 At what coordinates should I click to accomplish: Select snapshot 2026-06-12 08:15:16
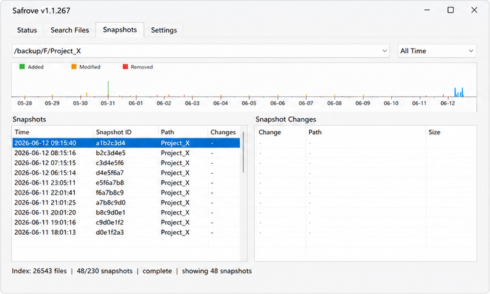click(127, 153)
